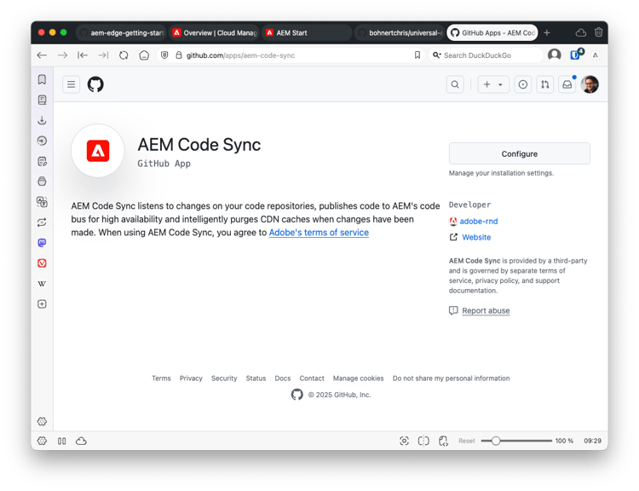Open GitHub search
639x491 pixels.
click(455, 84)
